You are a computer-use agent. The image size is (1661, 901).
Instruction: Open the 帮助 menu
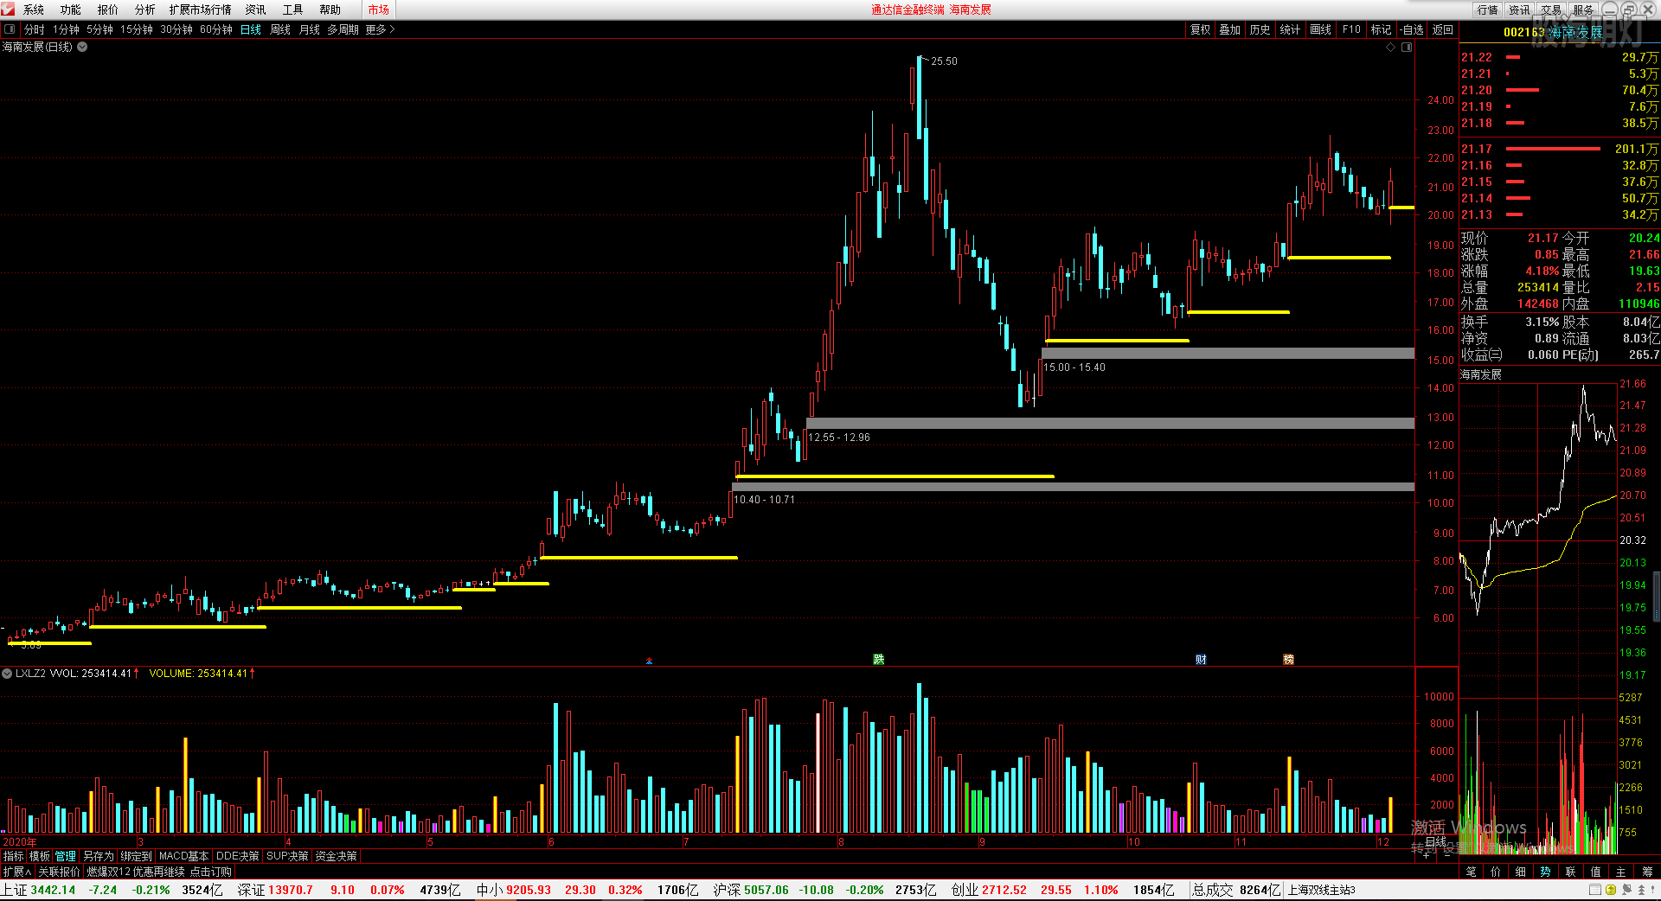point(330,10)
